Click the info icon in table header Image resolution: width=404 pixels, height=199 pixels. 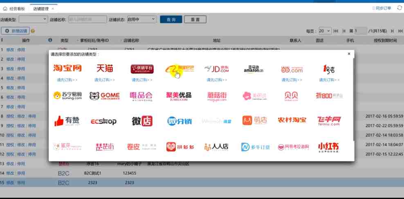pos(50,40)
